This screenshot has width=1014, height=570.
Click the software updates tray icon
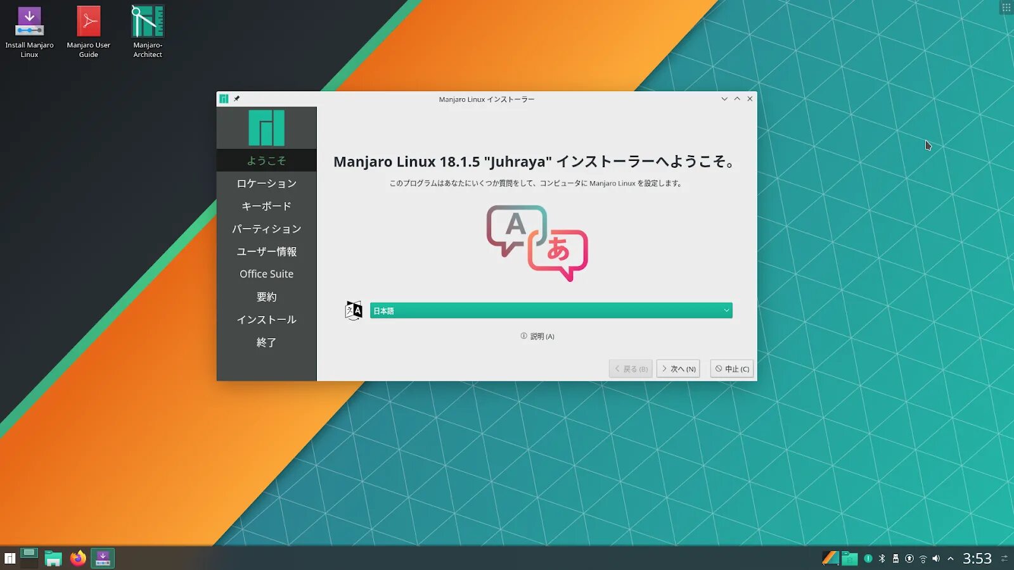909,559
